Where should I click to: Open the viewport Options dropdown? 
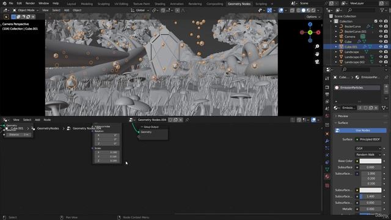pyautogui.click(x=313, y=16)
